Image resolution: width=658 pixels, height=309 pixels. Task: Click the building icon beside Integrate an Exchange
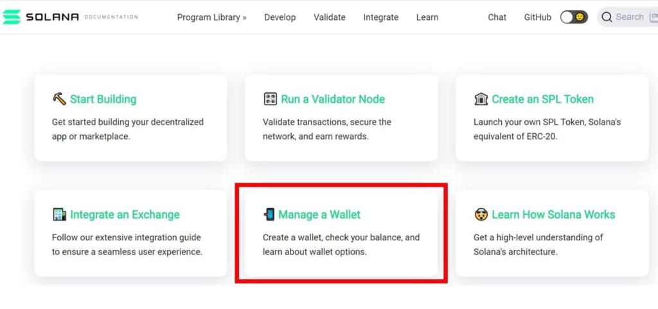pyautogui.click(x=59, y=214)
